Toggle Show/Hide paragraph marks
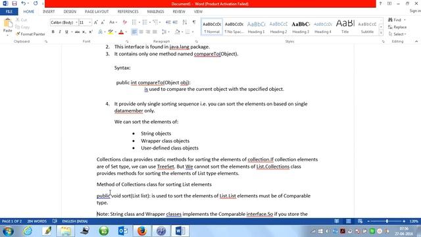The height and width of the screenshot is (237, 421). 194,22
